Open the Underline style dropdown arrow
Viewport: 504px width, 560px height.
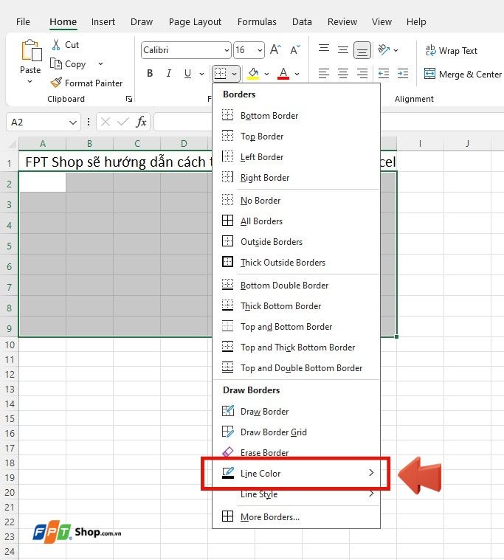(x=201, y=74)
